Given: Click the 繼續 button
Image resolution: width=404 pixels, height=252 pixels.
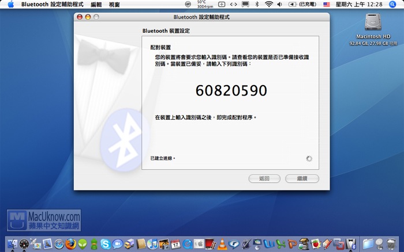Looking at the screenshot, I should (302, 178).
